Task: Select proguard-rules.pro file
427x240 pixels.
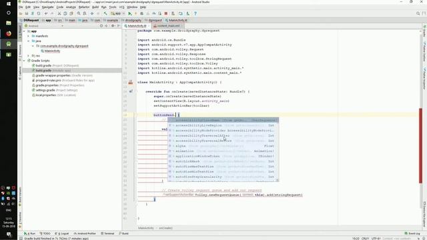Action: [x=63, y=80]
